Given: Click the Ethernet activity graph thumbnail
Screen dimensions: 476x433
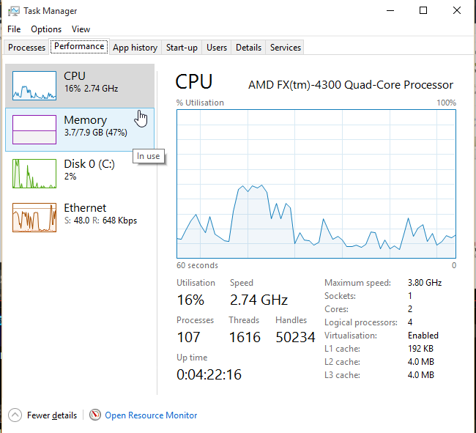Looking at the screenshot, I should tap(34, 218).
